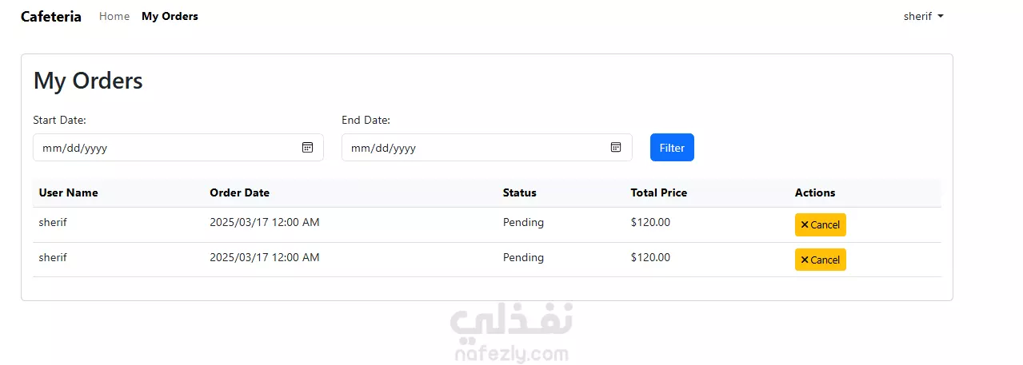The height and width of the screenshot is (365, 1023).
Task: Go to the Home nav item
Action: click(x=114, y=16)
